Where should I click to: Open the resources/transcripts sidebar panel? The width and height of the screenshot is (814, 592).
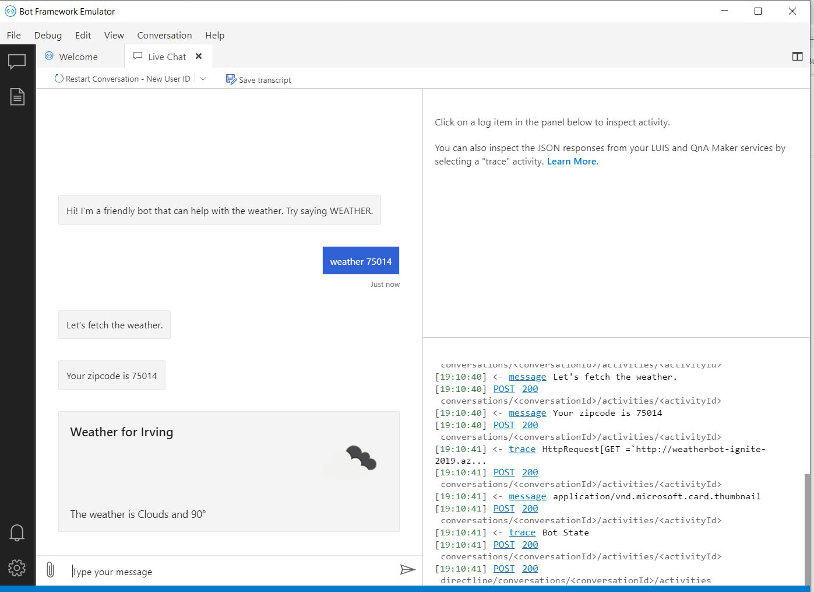click(x=17, y=97)
